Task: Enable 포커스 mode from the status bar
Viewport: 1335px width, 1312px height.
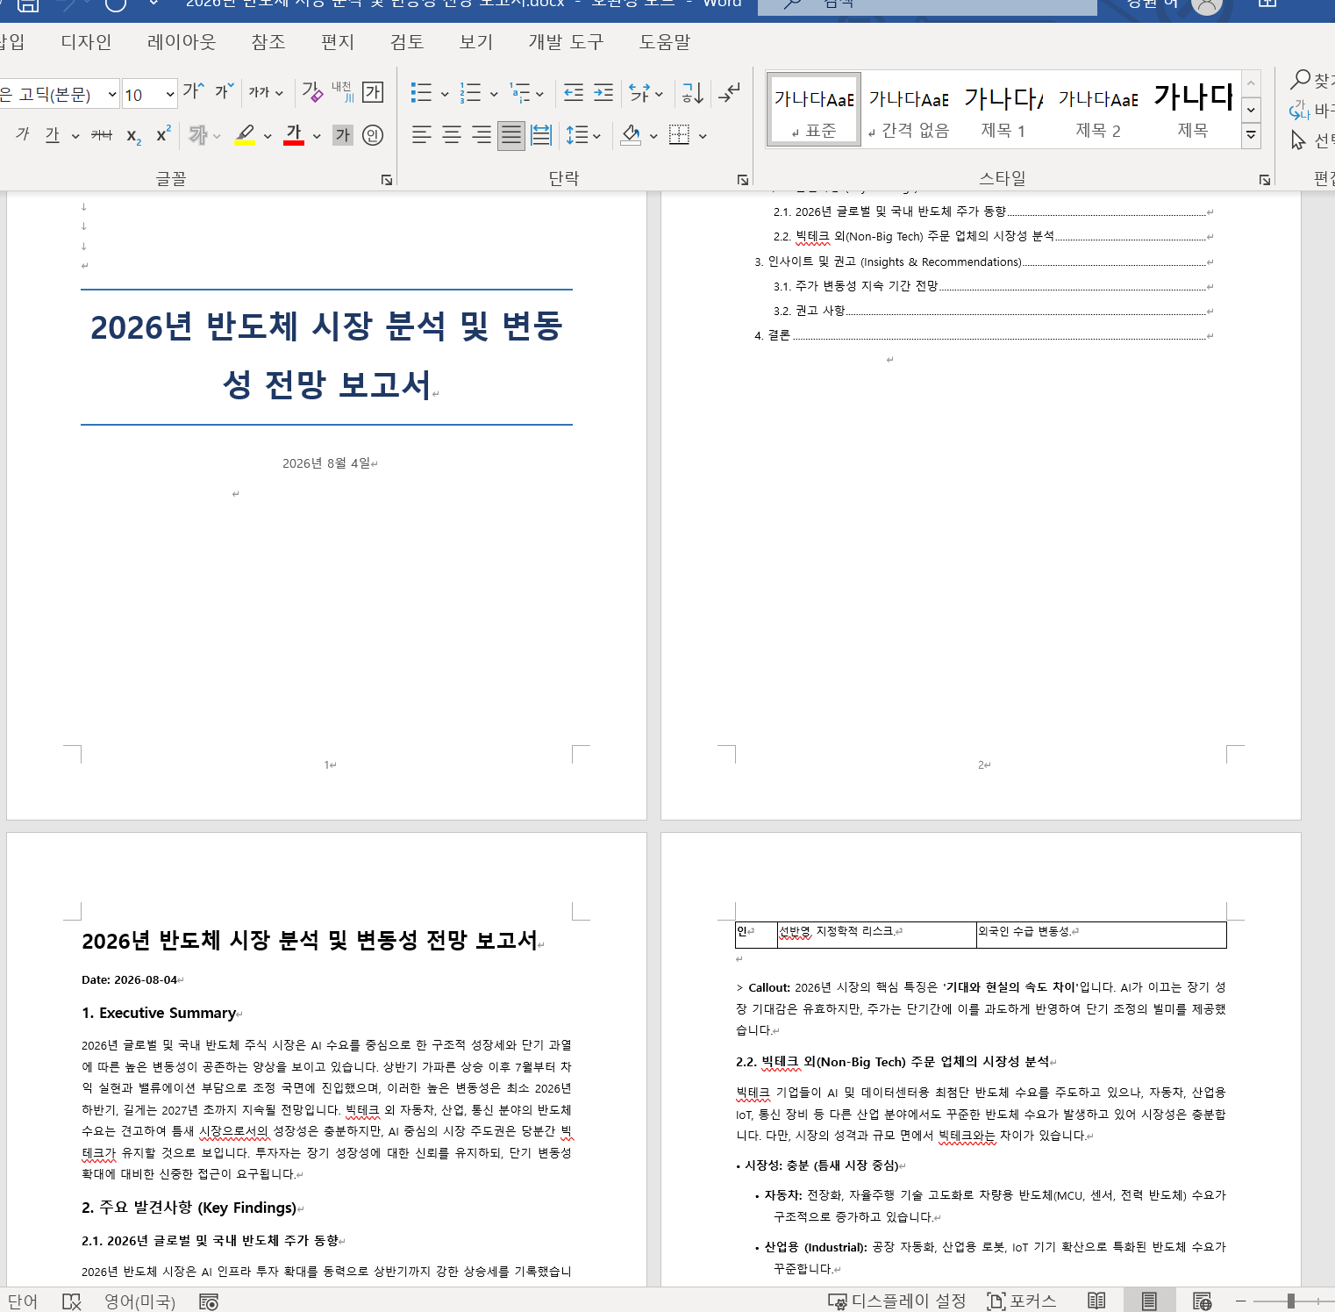Action: click(x=1022, y=1301)
